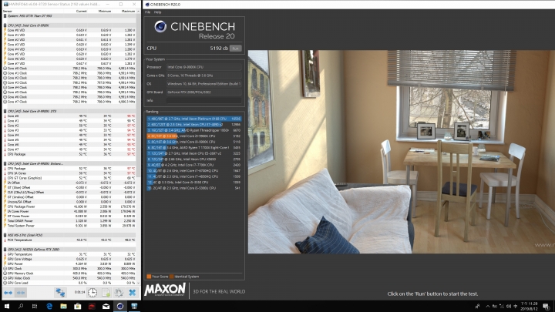The image size is (555, 312).
Task: Click the IA Cores Power sensor row
Action: tap(69, 211)
